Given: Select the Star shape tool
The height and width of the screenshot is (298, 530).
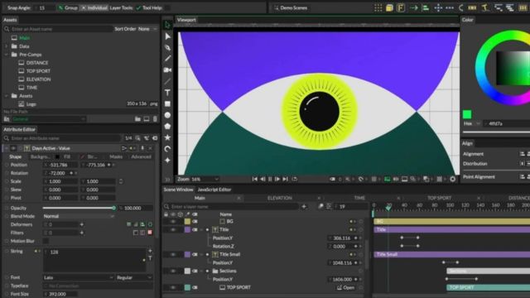Looking at the screenshot, I should click(x=167, y=137).
